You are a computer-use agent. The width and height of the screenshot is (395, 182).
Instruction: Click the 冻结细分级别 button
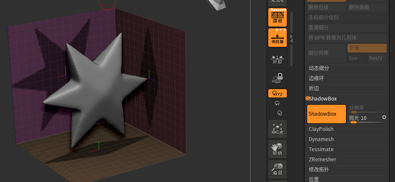point(347,18)
